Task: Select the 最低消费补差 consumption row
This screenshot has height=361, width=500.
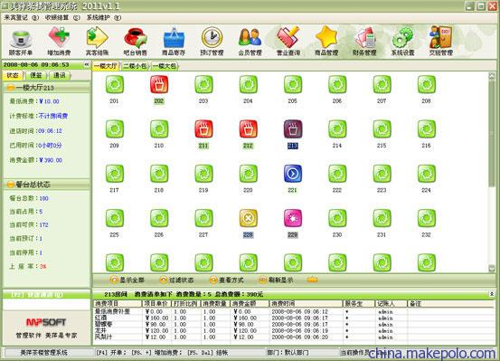Action: [293, 311]
